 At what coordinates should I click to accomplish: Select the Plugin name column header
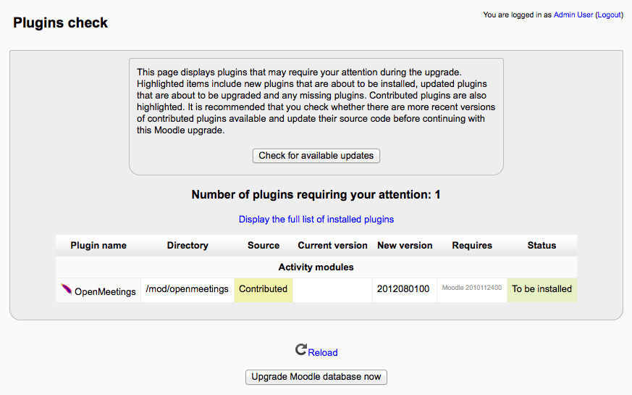tap(98, 245)
